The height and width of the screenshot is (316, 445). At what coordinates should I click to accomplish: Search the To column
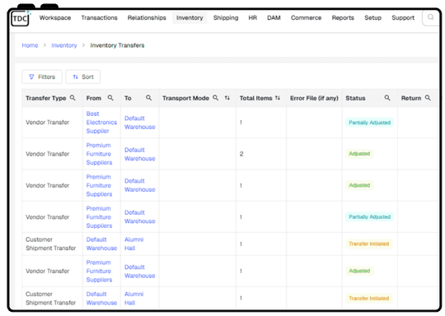(x=148, y=98)
